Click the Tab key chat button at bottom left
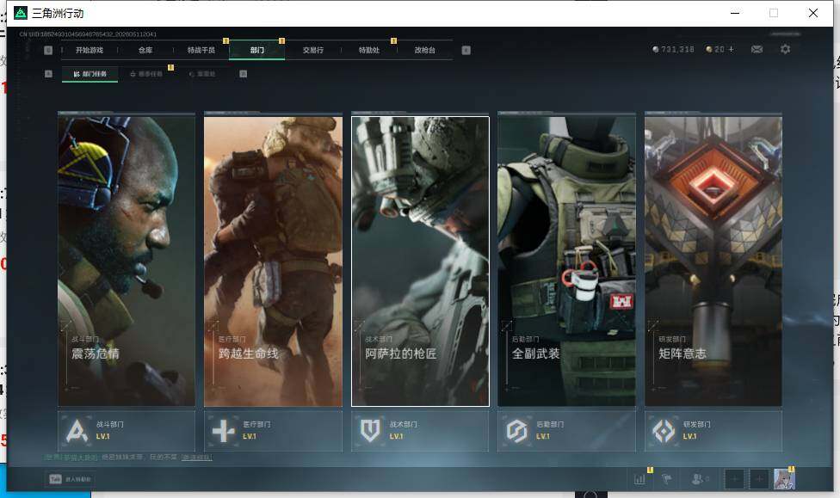 (71, 479)
